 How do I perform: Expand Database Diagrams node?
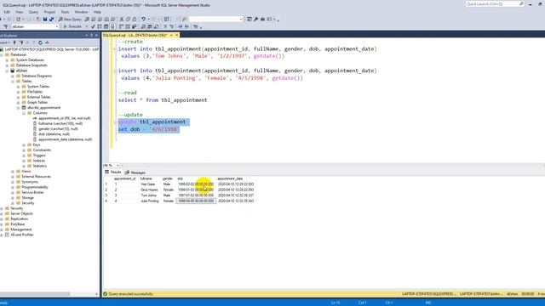tap(13, 76)
